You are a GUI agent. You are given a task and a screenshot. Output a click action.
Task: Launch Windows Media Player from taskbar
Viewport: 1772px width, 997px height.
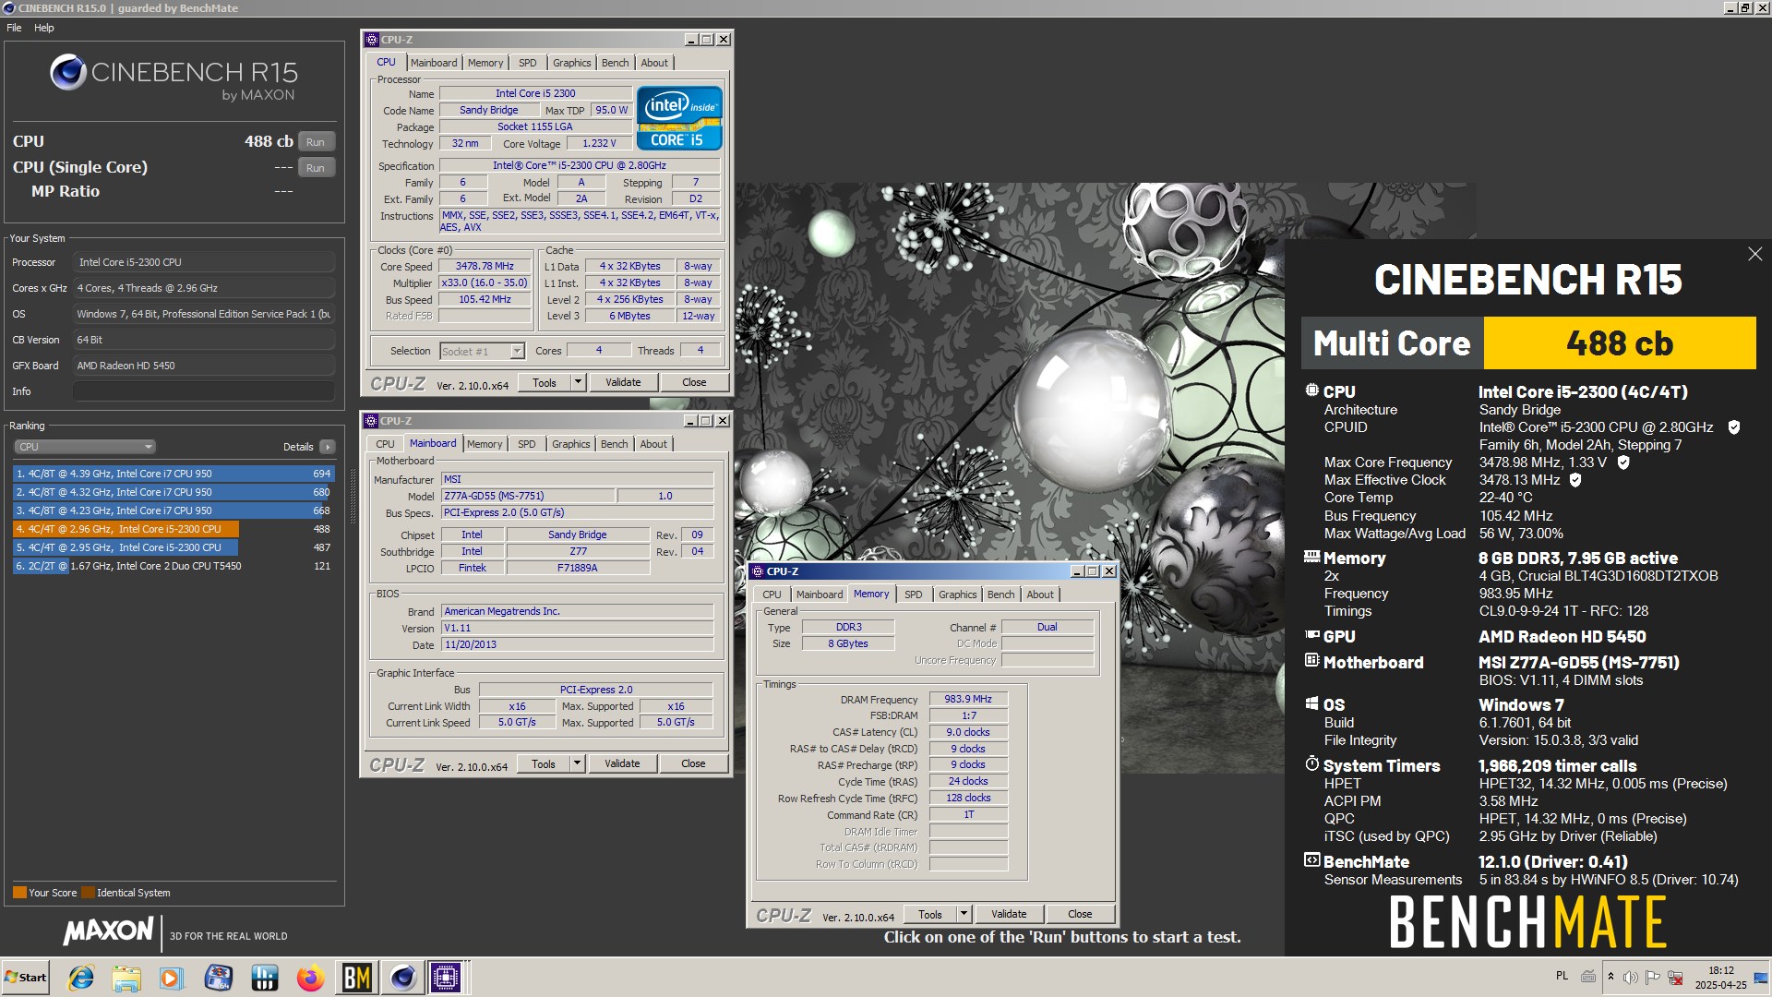tap(172, 978)
